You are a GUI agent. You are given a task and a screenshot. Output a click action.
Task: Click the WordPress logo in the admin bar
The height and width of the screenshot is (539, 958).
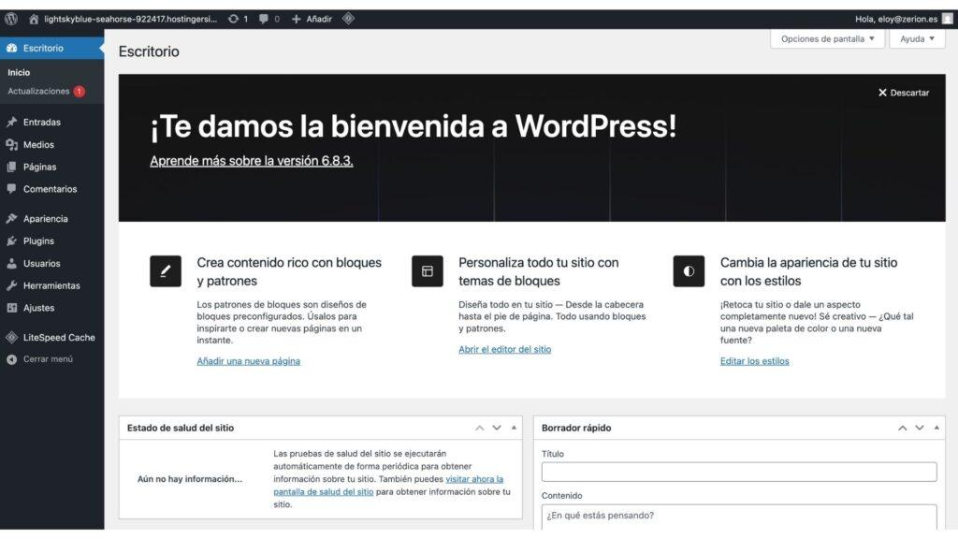click(11, 17)
